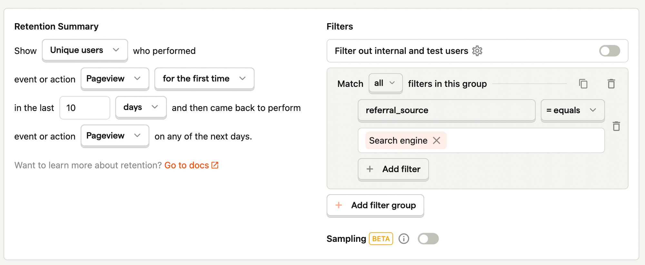Remove the Search engine tag
The image size is (645, 265).
pyautogui.click(x=436, y=141)
